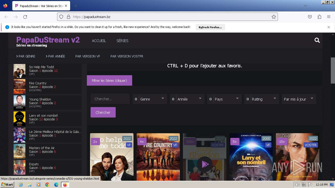Open Masters of the Air sidebar entry

[x=47, y=151]
